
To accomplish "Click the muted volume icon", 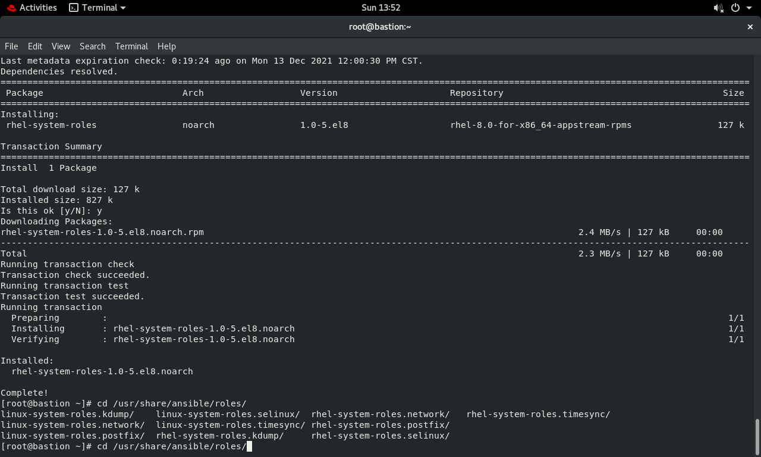I will click(x=718, y=8).
